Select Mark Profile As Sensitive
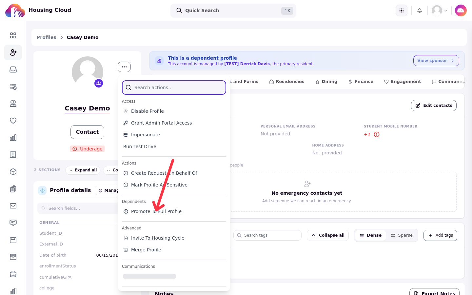This screenshot has width=472, height=295. click(x=174, y=185)
